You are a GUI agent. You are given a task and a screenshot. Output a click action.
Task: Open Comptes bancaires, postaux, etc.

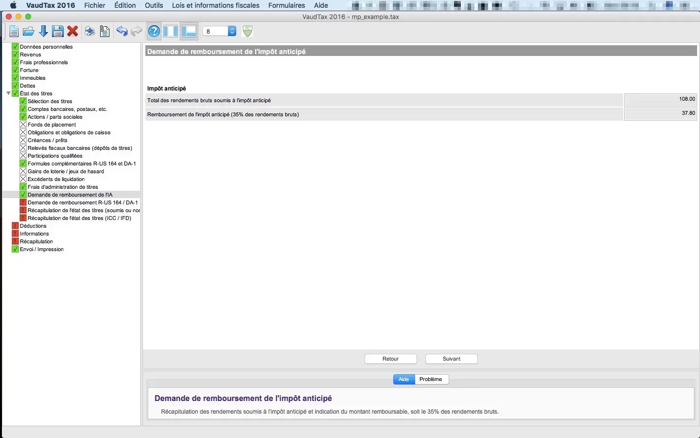point(68,109)
